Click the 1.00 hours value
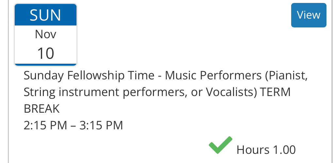The width and height of the screenshot is (333, 163). click(x=284, y=150)
